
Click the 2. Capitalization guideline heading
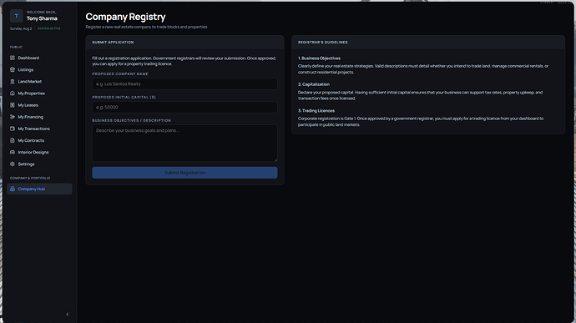point(314,84)
